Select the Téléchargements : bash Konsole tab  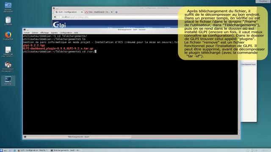click(78, 137)
